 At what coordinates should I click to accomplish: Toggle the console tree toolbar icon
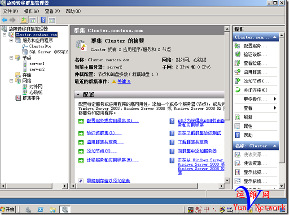pyautogui.click(x=33, y=20)
